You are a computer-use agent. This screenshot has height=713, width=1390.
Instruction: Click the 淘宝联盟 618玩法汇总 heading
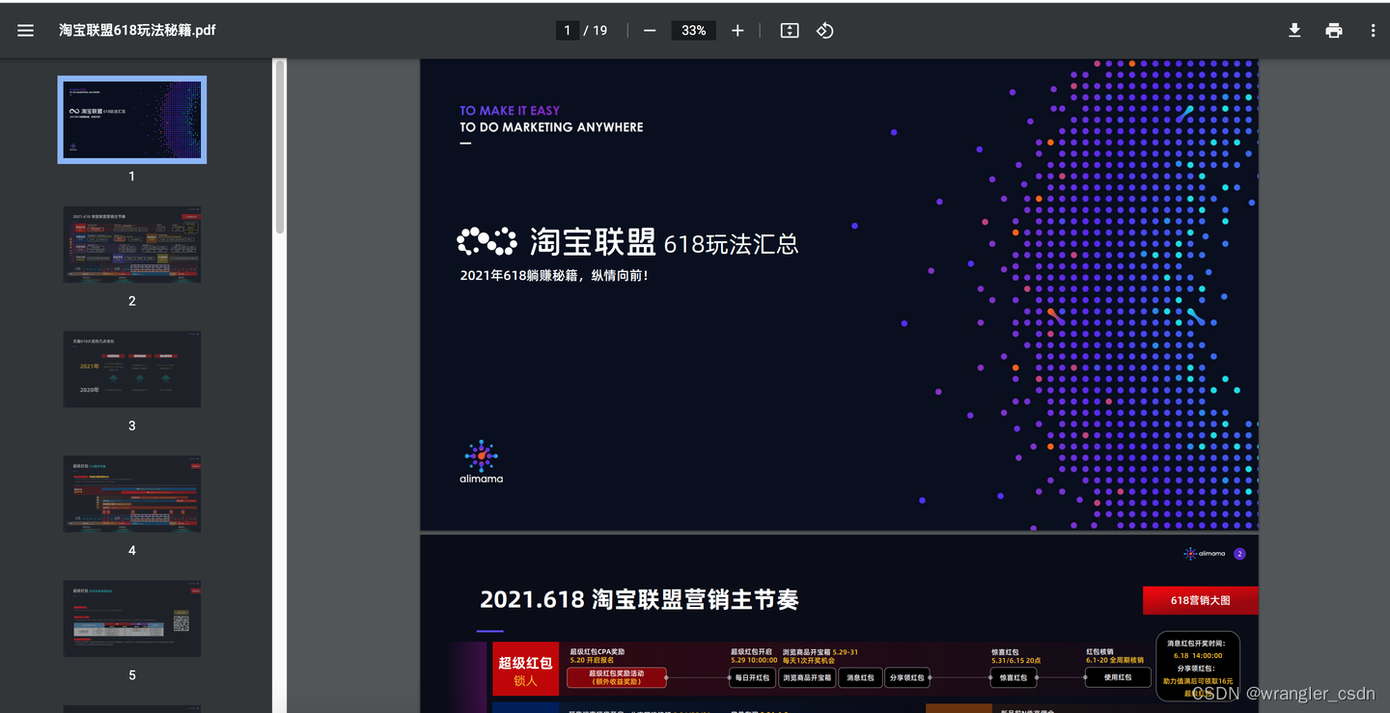point(628,242)
